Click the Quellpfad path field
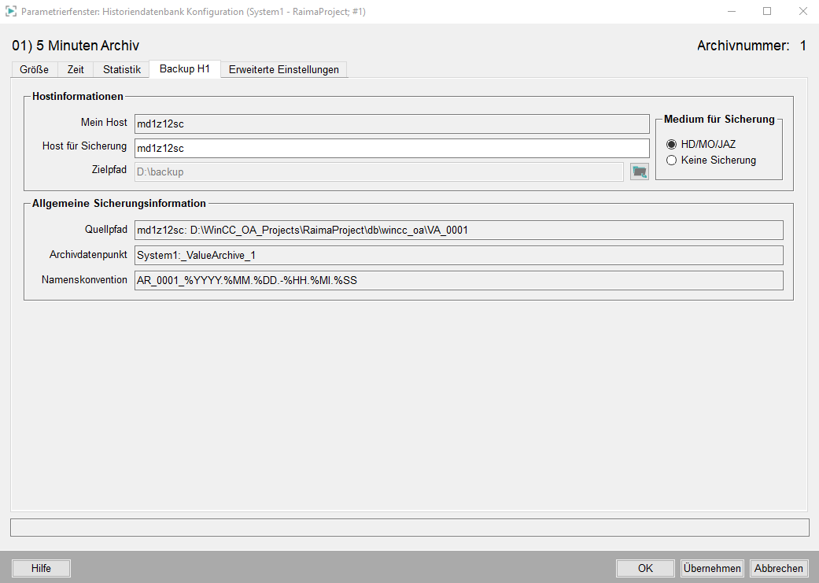The image size is (819, 583). coord(459,230)
